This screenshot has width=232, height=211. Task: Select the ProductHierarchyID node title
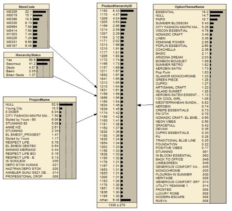click(117, 6)
